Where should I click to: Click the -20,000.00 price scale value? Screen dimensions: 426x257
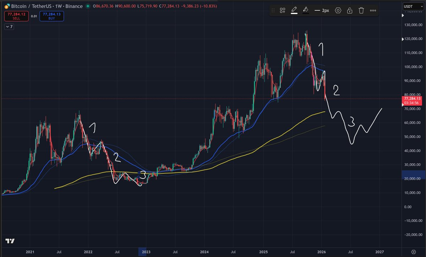pos(413,235)
